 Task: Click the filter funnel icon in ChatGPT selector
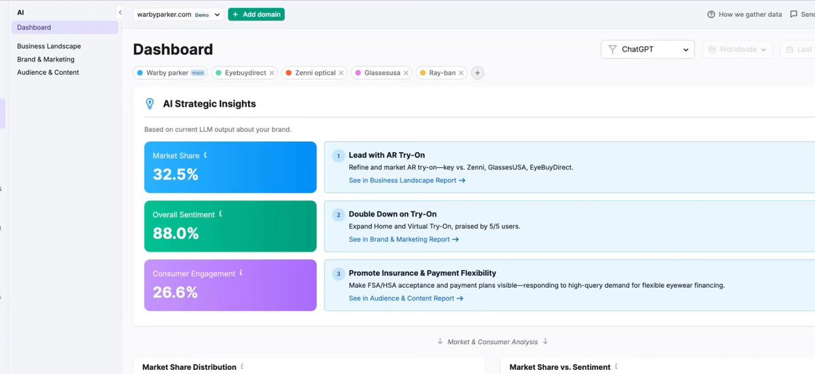(612, 50)
